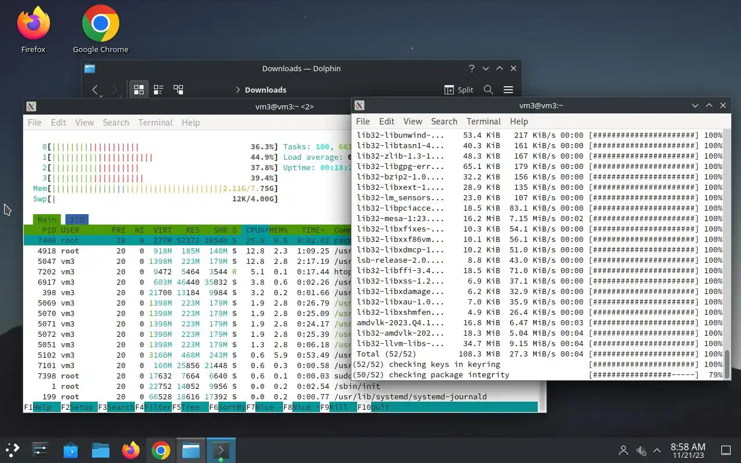
Task: Click Downloads breadcrumb in Dolphin
Action: point(266,90)
